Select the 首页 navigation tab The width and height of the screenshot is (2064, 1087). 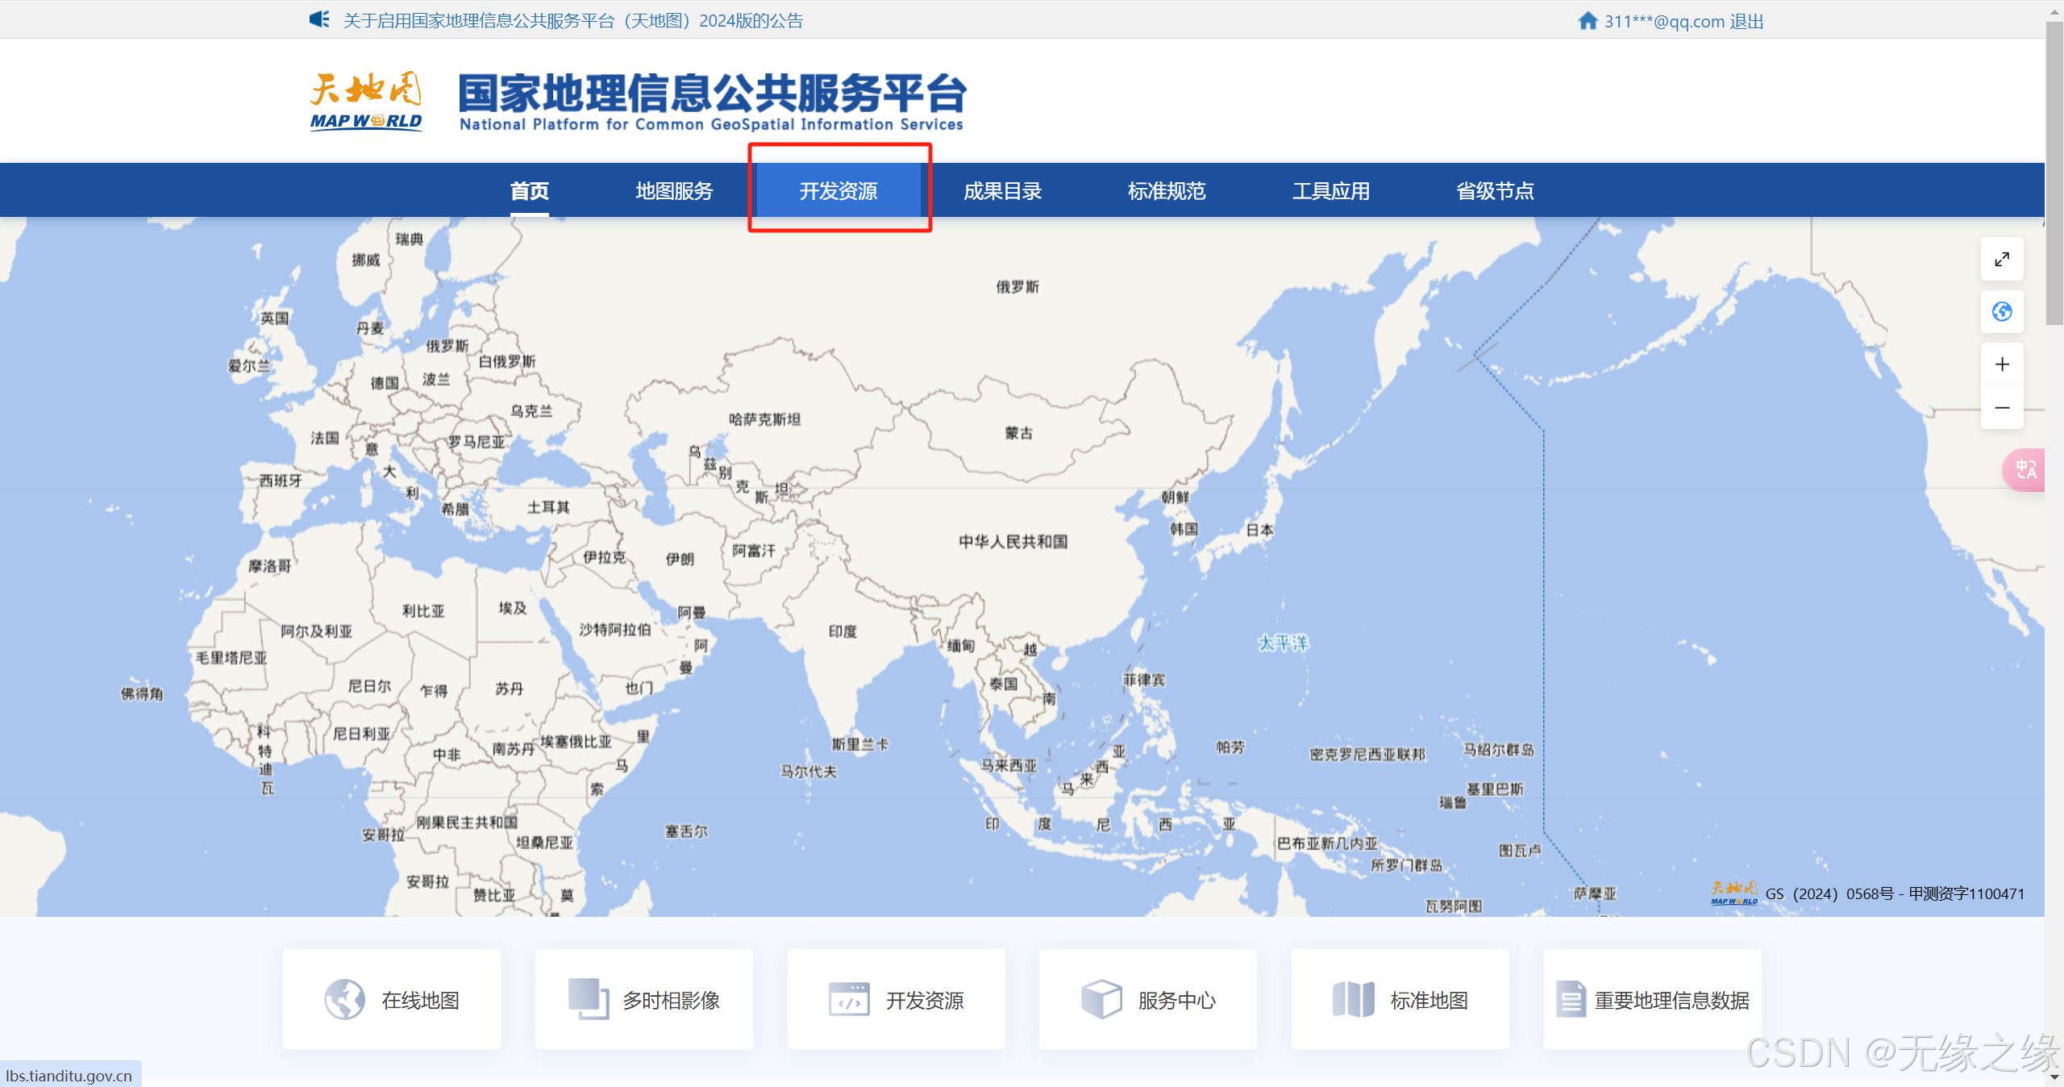point(529,191)
